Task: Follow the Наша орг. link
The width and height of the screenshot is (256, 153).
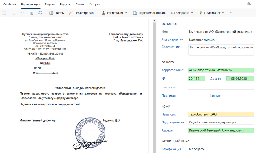Action: coord(169,114)
